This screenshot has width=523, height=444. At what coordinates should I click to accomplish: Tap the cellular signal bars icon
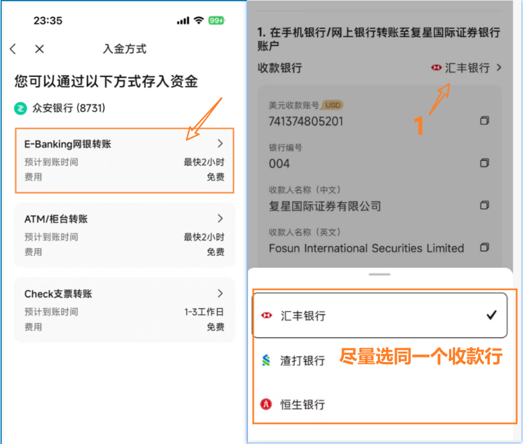pyautogui.click(x=183, y=21)
